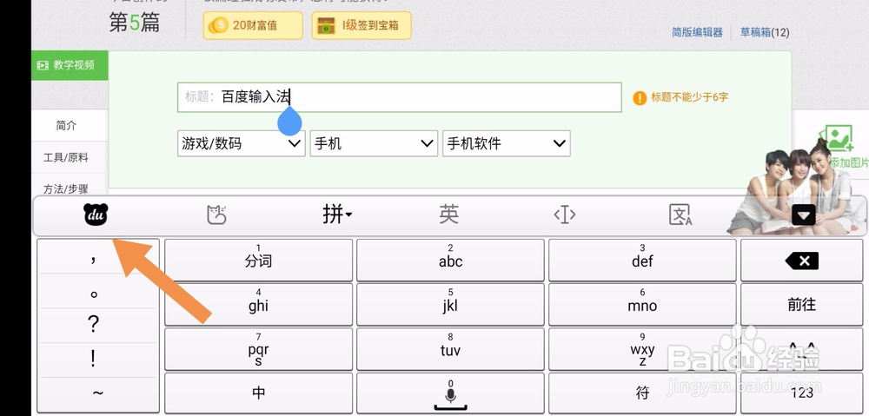Screen dimensions: 869x416
Task: Click the 标题 title input field
Action: pos(400,97)
